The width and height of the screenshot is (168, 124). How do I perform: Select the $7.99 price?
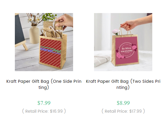(x=44, y=103)
